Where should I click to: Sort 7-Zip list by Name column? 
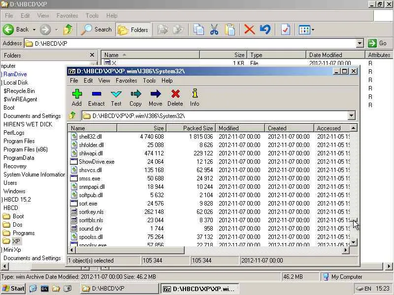pos(92,128)
